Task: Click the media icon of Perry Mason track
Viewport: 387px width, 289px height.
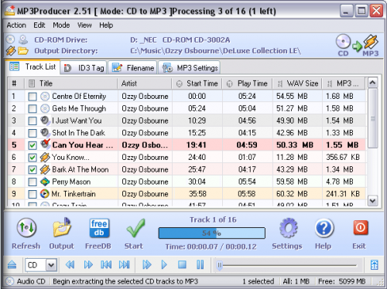Action: pos(45,182)
